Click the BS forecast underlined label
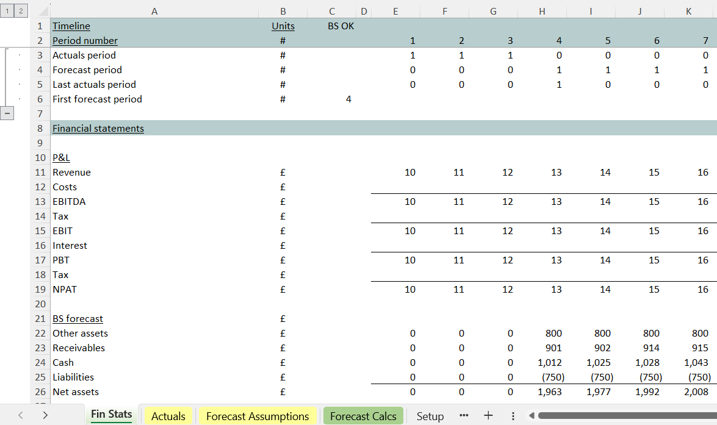This screenshot has width=717, height=425. (77, 319)
